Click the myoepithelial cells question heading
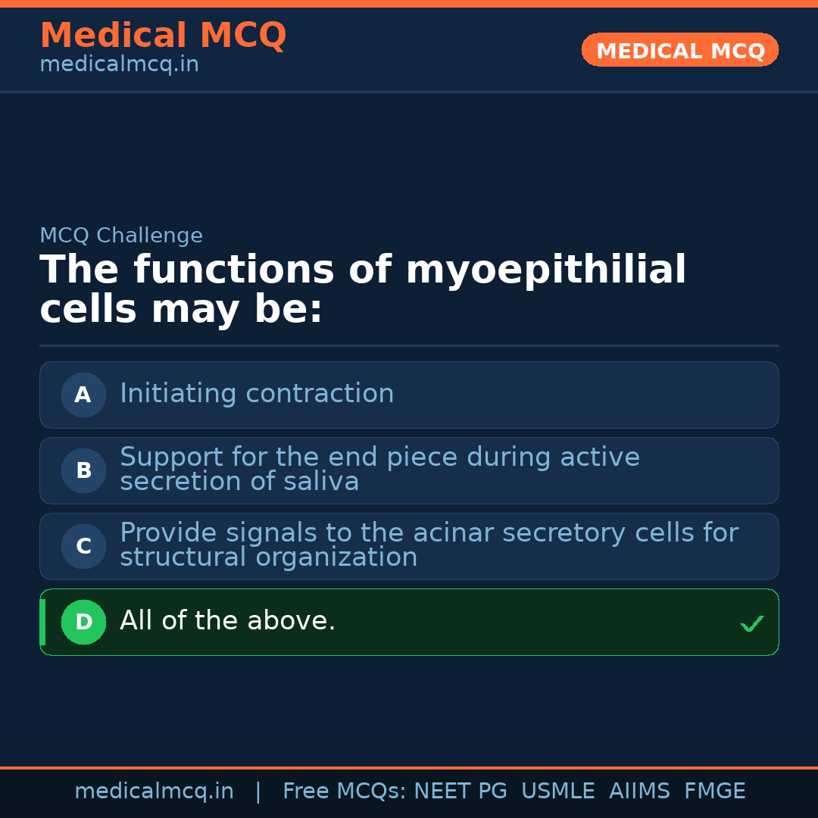This screenshot has width=818, height=818. point(363,290)
